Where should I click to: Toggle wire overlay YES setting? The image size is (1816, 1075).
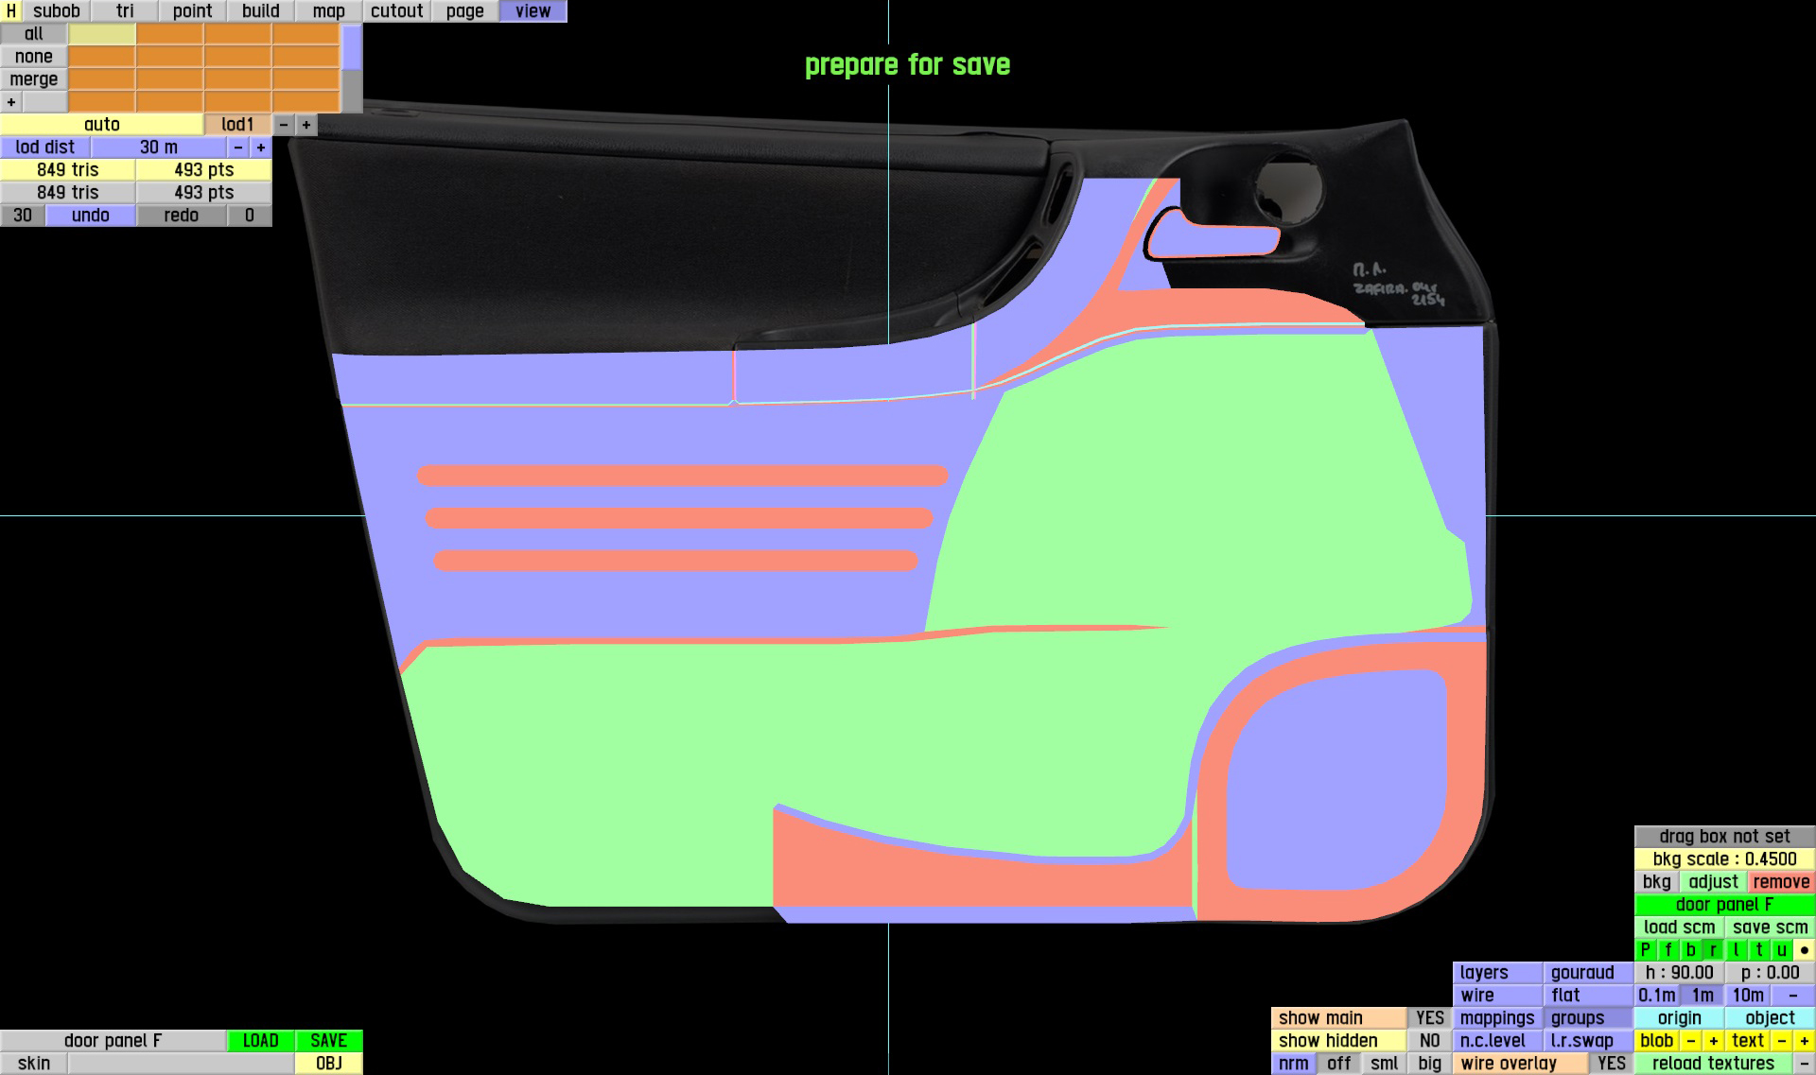tap(1611, 1064)
